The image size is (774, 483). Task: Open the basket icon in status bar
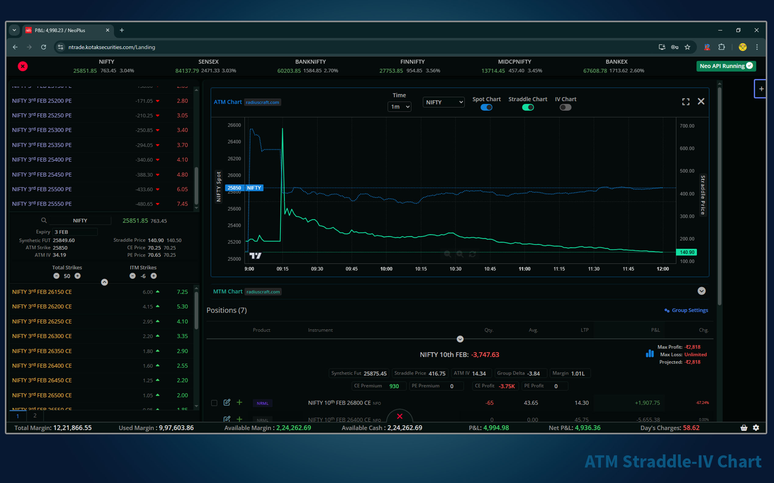click(x=744, y=428)
